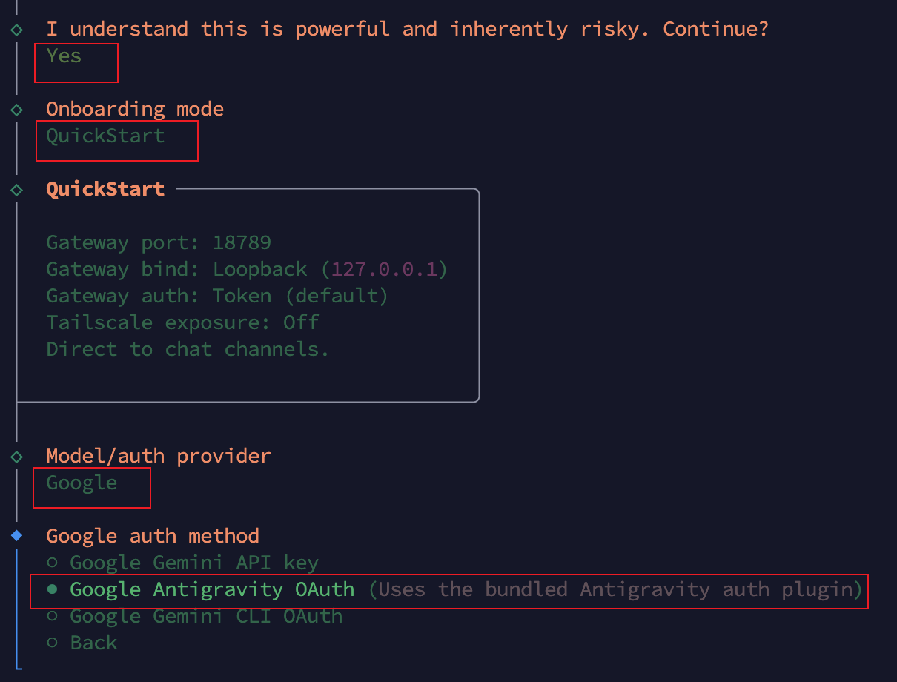Click the diamond marker beside the risk confirmation prompt

tap(16, 30)
